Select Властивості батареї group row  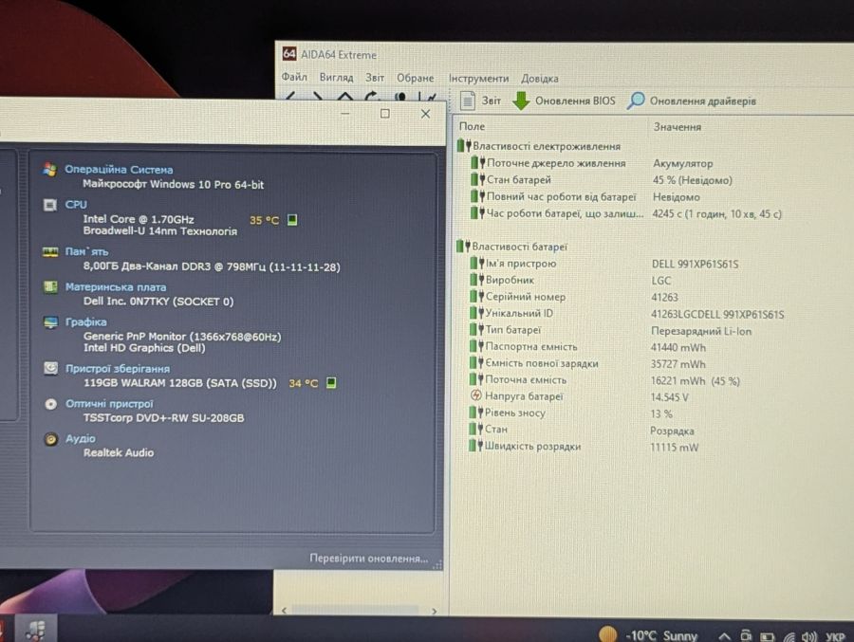pyautogui.click(x=512, y=247)
